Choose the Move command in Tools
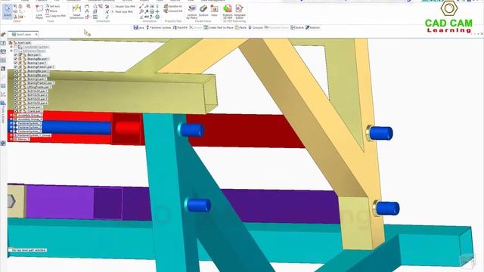 click(x=51, y=11)
